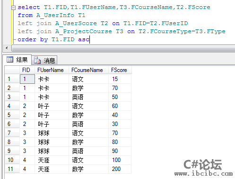The height and width of the screenshot is (179, 235).
Task: Click 叶子 username cell in row 5
Action: [52, 115]
